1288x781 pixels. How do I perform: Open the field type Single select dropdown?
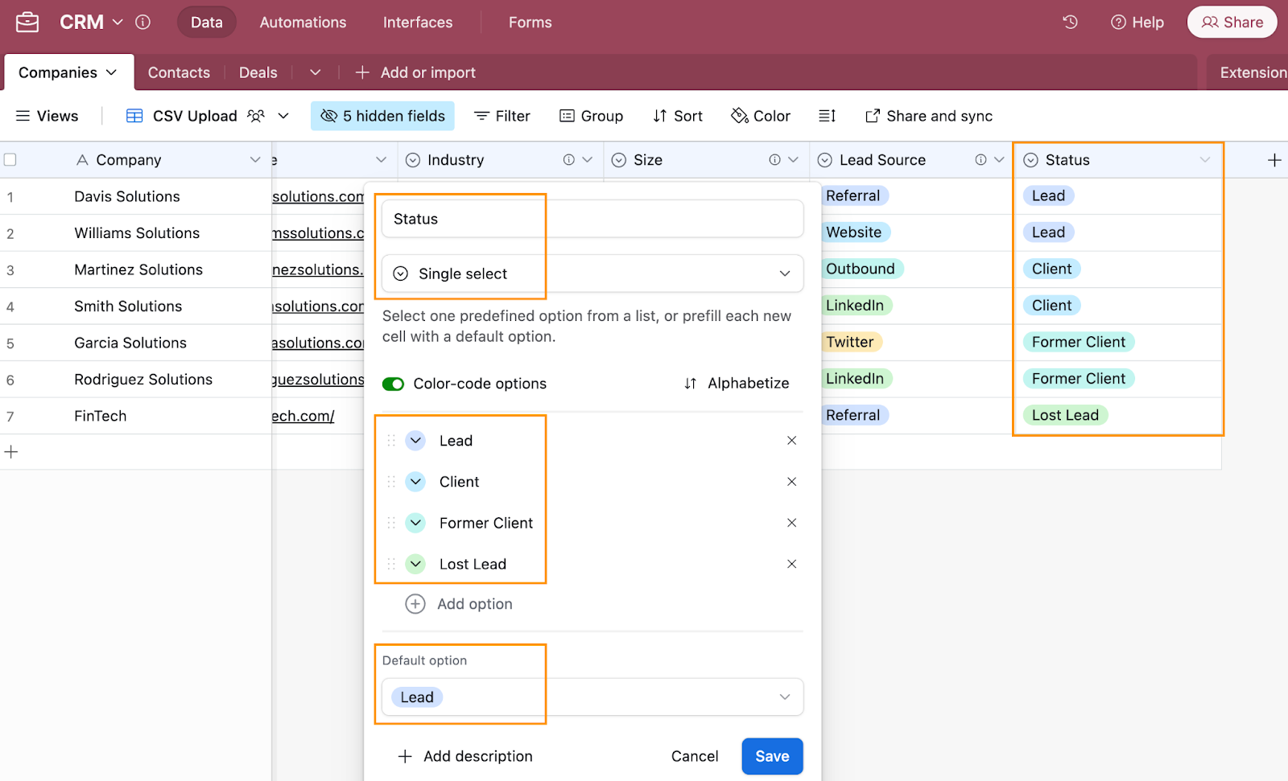pyautogui.click(x=592, y=273)
